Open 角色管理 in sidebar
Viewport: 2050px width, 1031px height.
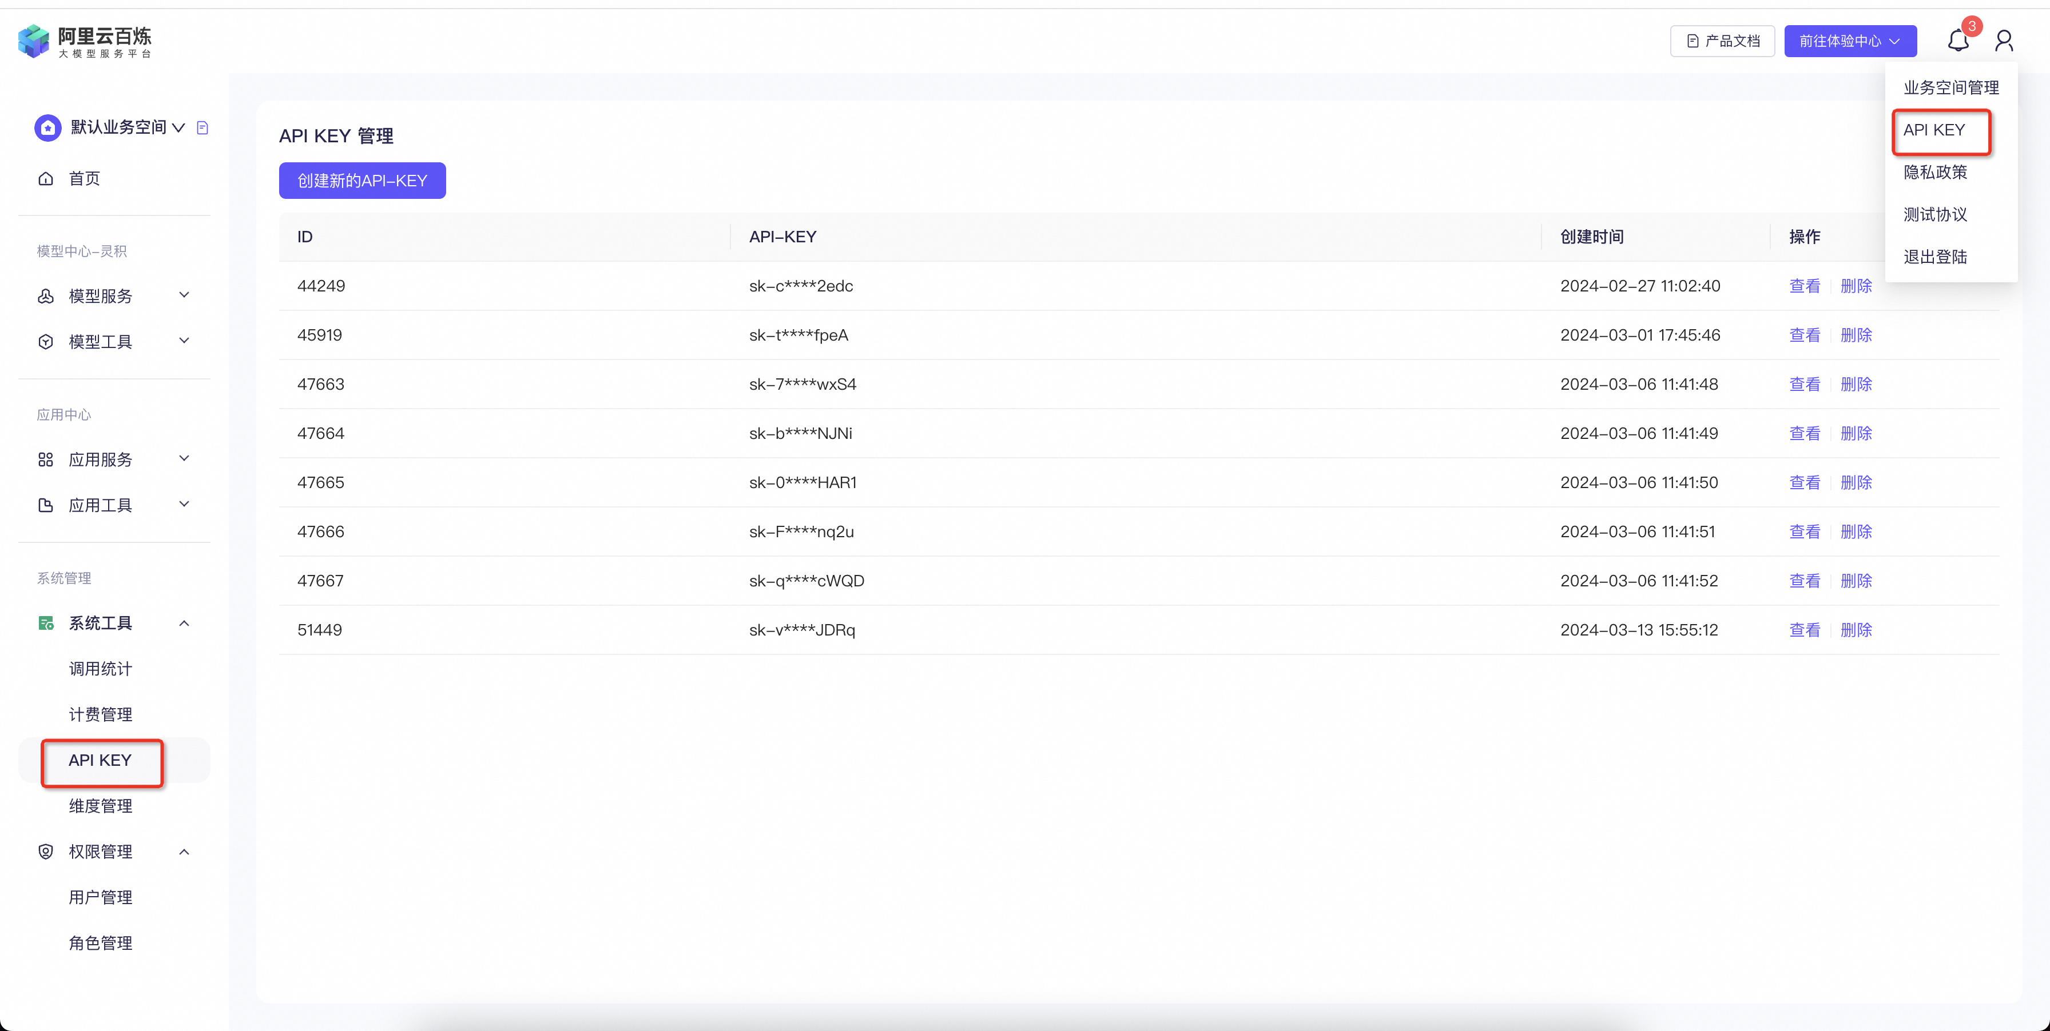[x=100, y=943]
